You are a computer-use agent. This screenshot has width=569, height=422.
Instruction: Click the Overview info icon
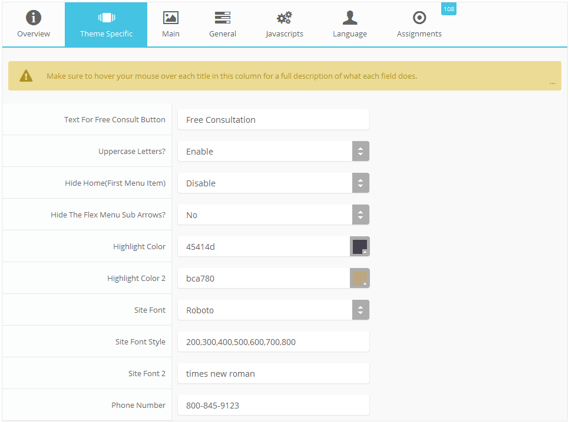click(x=34, y=18)
